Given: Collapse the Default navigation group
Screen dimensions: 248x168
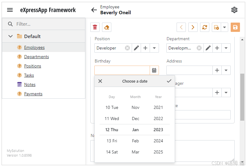Looking at the screenshot, I should pyautogui.click(x=11, y=36).
